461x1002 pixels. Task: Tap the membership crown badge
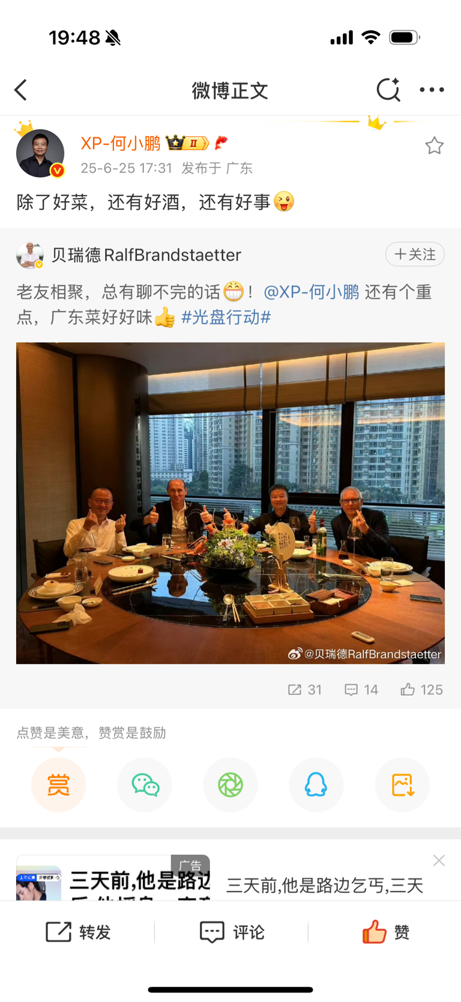pyautogui.click(x=187, y=143)
